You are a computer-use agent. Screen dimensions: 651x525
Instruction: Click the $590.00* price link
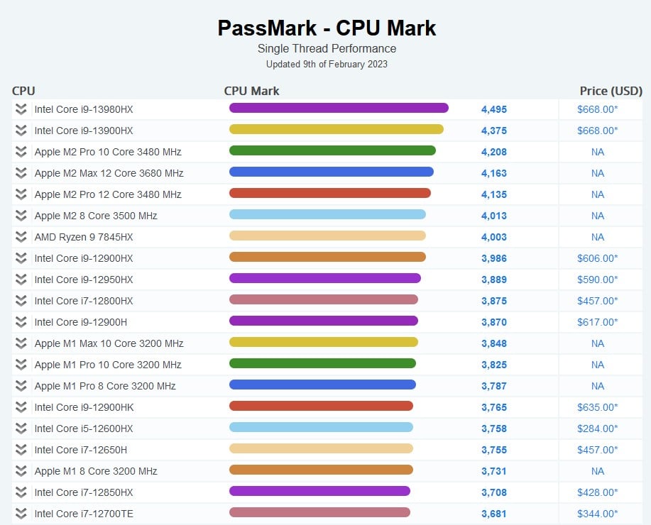tap(598, 280)
